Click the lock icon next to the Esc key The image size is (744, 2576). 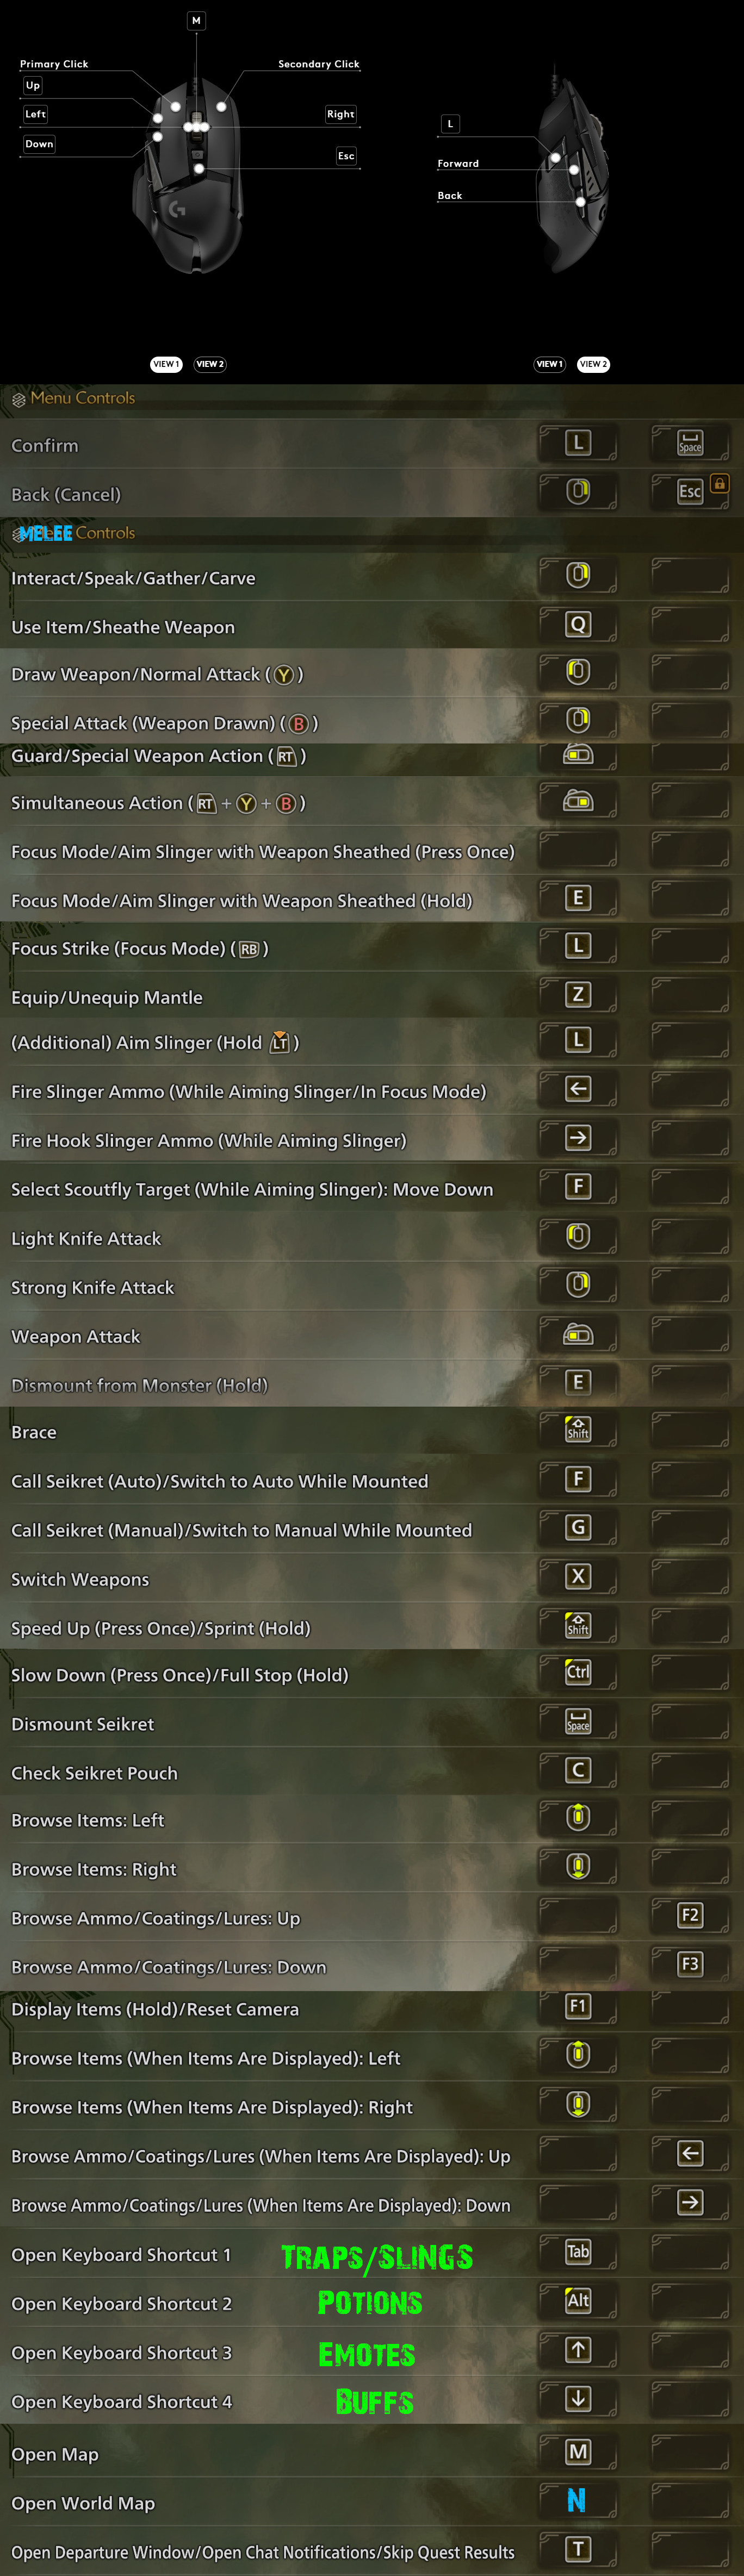[x=719, y=484]
